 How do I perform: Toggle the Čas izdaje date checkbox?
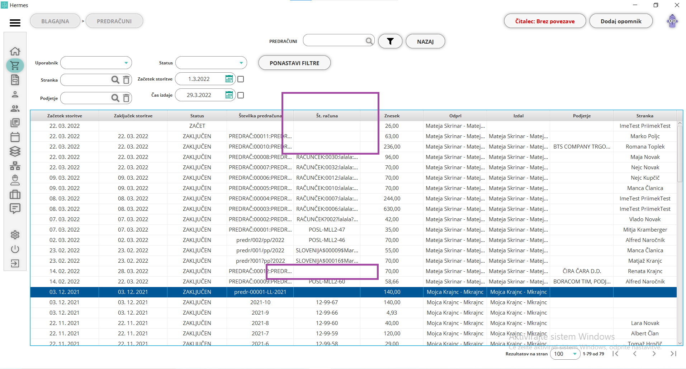coord(241,95)
